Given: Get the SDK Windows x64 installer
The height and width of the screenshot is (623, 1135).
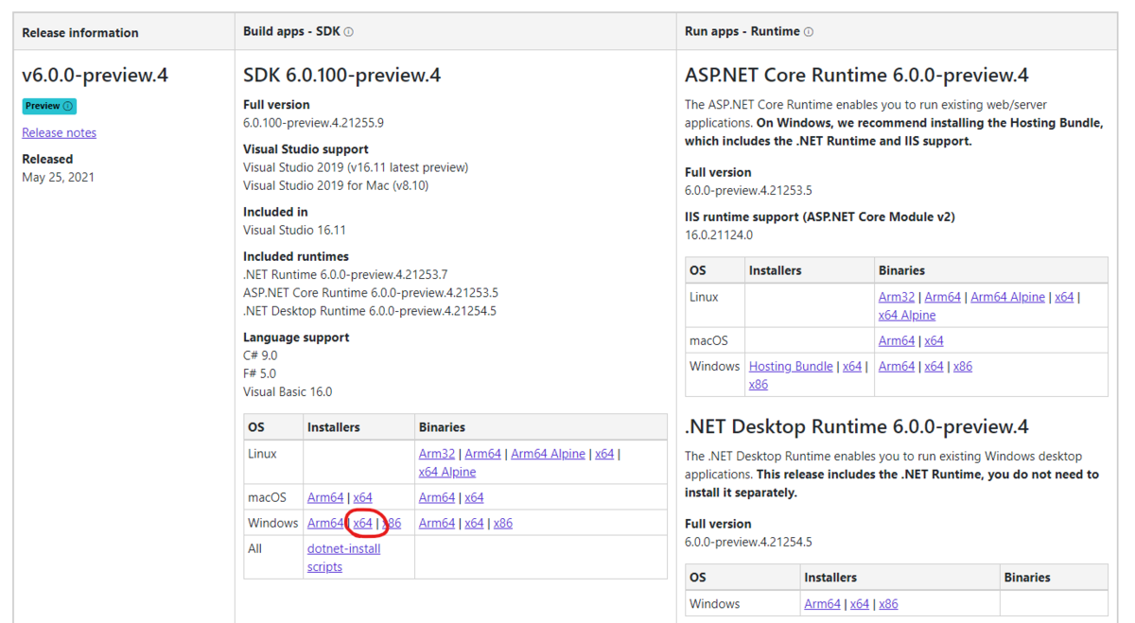Looking at the screenshot, I should point(362,523).
